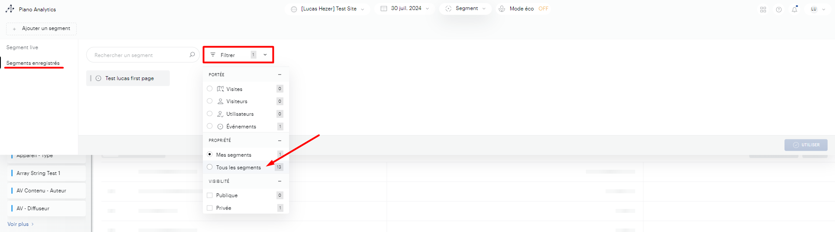This screenshot has width=835, height=232.
Task: Open the help question mark icon
Action: pyautogui.click(x=778, y=9)
